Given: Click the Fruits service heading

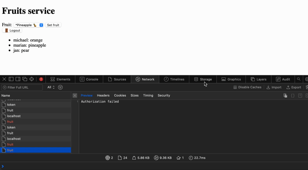Looking at the screenshot, I should pyautogui.click(x=28, y=11).
